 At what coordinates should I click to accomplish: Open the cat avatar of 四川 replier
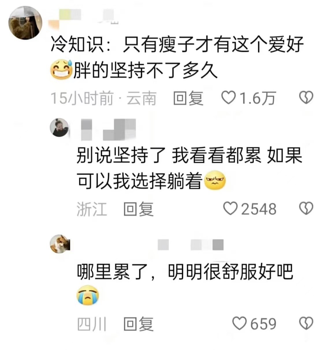[x=60, y=244]
